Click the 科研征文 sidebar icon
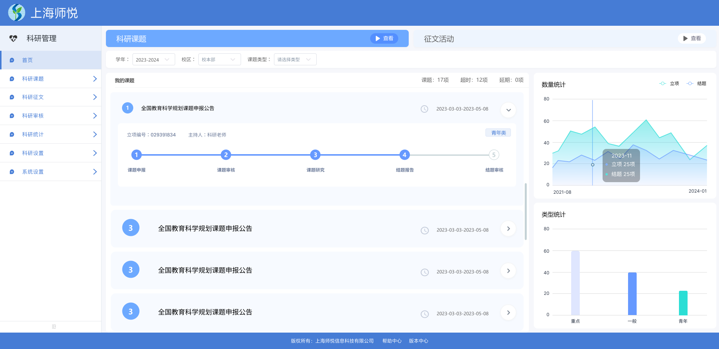This screenshot has height=349, width=719. click(x=12, y=97)
